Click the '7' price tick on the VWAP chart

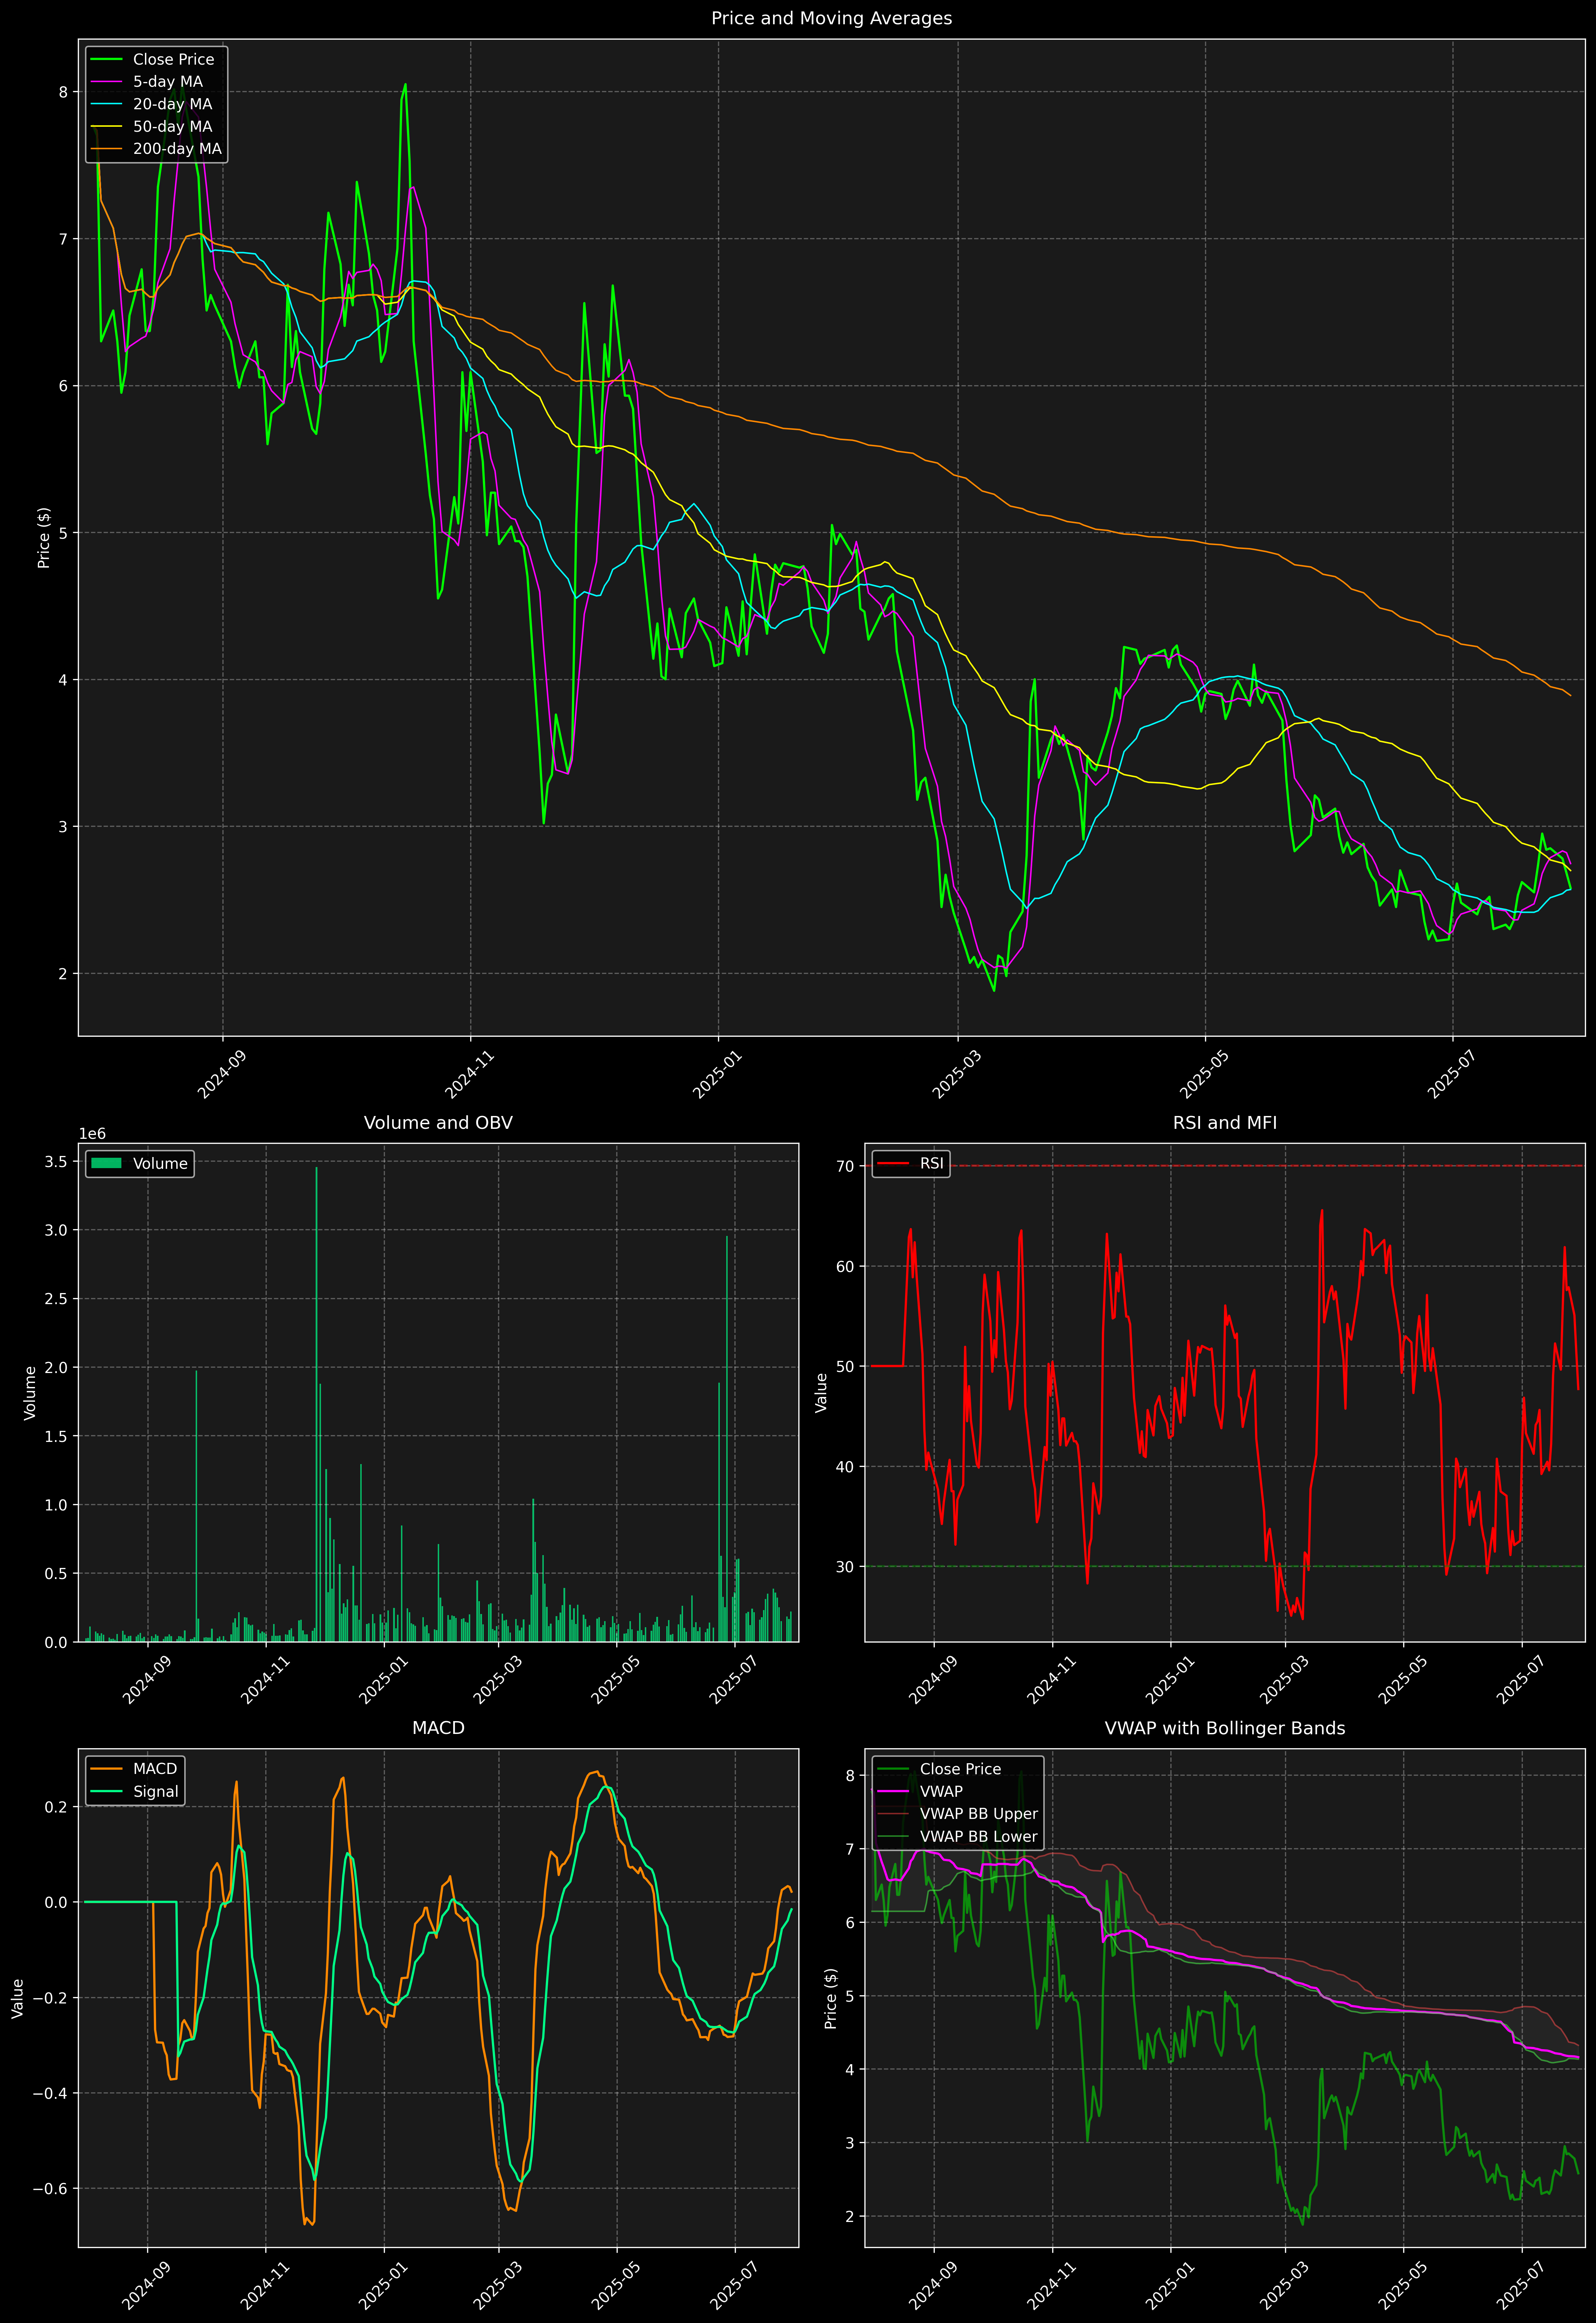point(850,1849)
